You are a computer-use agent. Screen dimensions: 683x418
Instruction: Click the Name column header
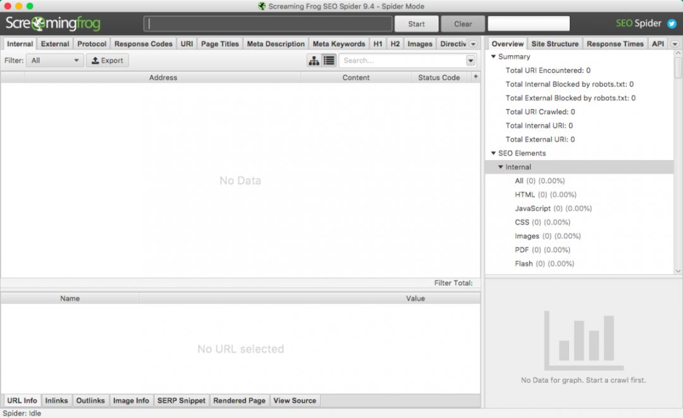[70, 298]
